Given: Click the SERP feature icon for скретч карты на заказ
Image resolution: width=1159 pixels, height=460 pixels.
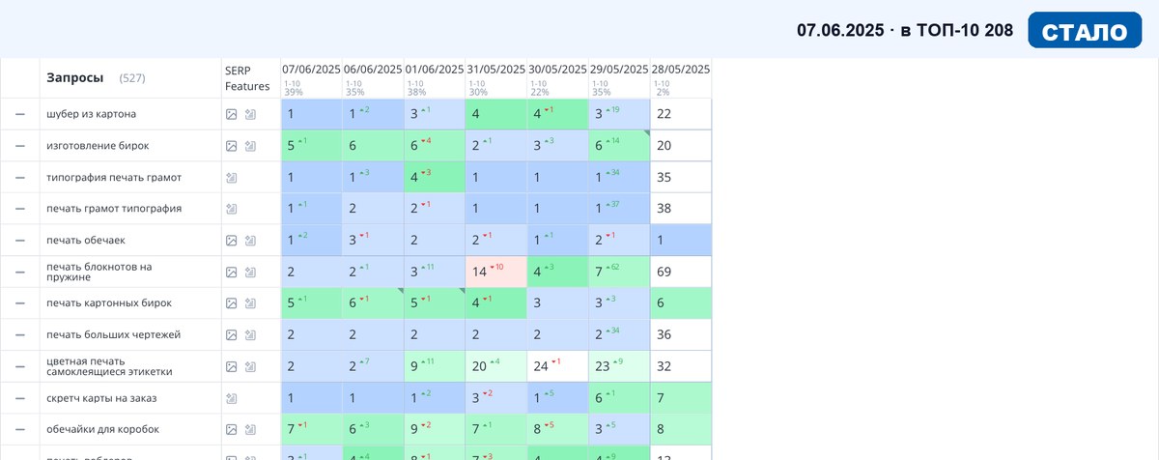Looking at the screenshot, I should click(232, 398).
